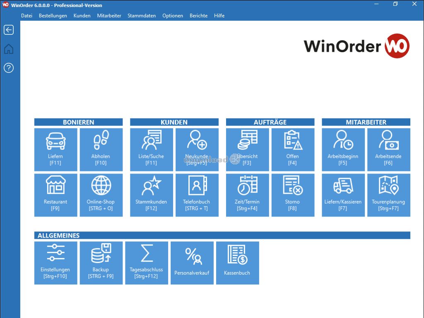Launch the Online-Shop globe tile
The image size is (424, 318).
(101, 195)
